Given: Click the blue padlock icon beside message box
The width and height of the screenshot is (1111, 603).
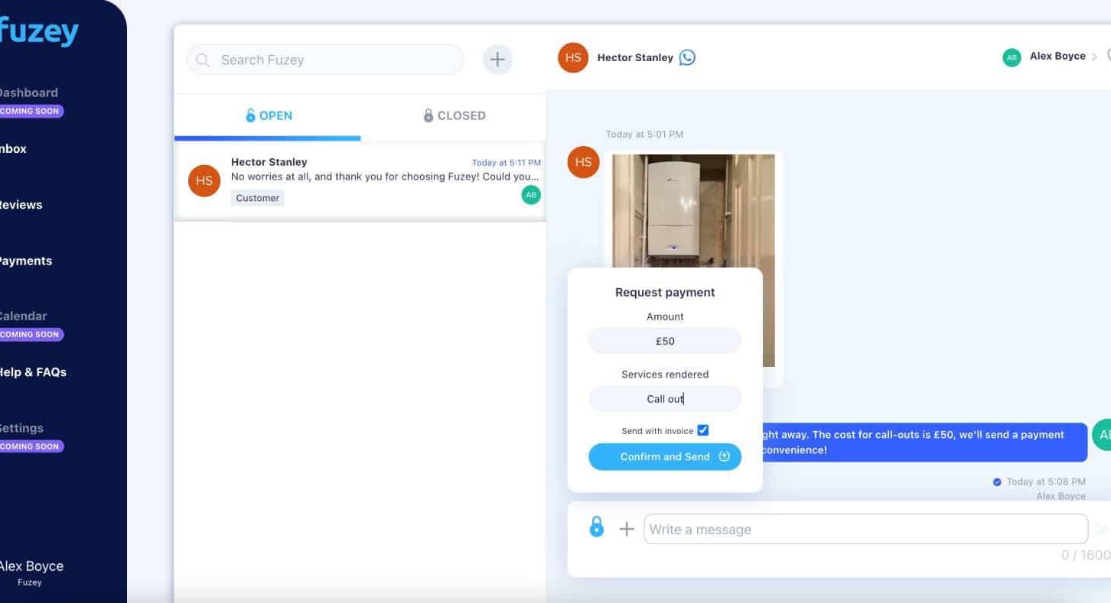Looking at the screenshot, I should pos(597,527).
